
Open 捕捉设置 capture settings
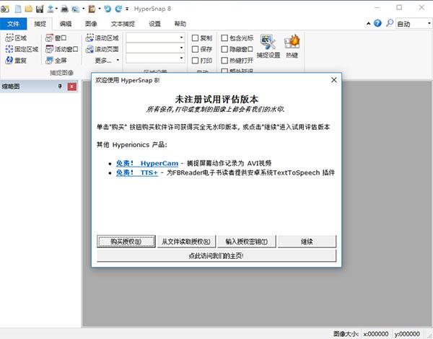[268, 46]
